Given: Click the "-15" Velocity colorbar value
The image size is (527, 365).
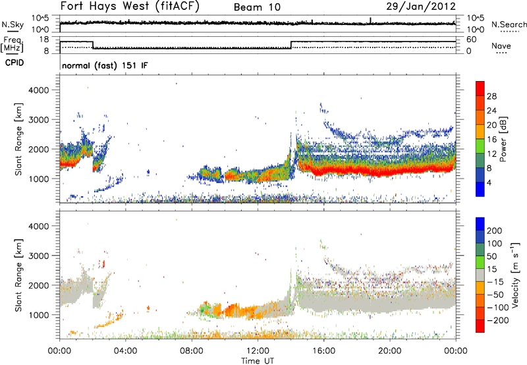Looking at the screenshot, I should coord(495,282).
